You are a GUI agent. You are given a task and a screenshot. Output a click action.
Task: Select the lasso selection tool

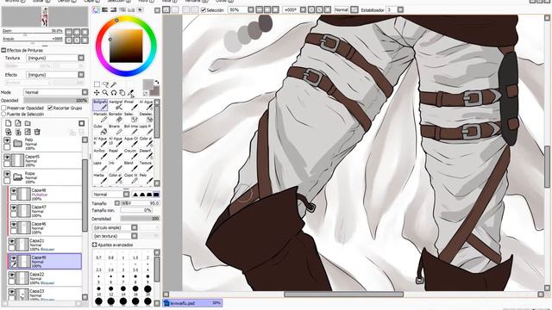pyautogui.click(x=105, y=84)
